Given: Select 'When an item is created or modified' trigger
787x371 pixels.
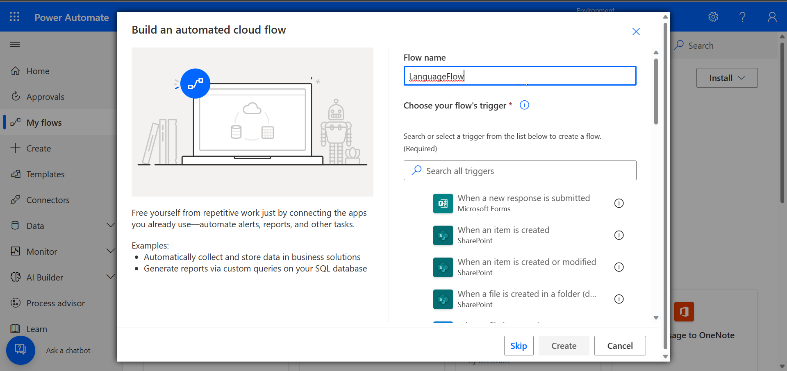Looking at the screenshot, I should coord(527,267).
